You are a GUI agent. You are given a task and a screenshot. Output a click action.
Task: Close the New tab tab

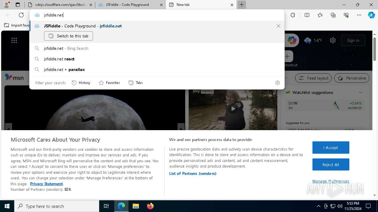click(232, 5)
